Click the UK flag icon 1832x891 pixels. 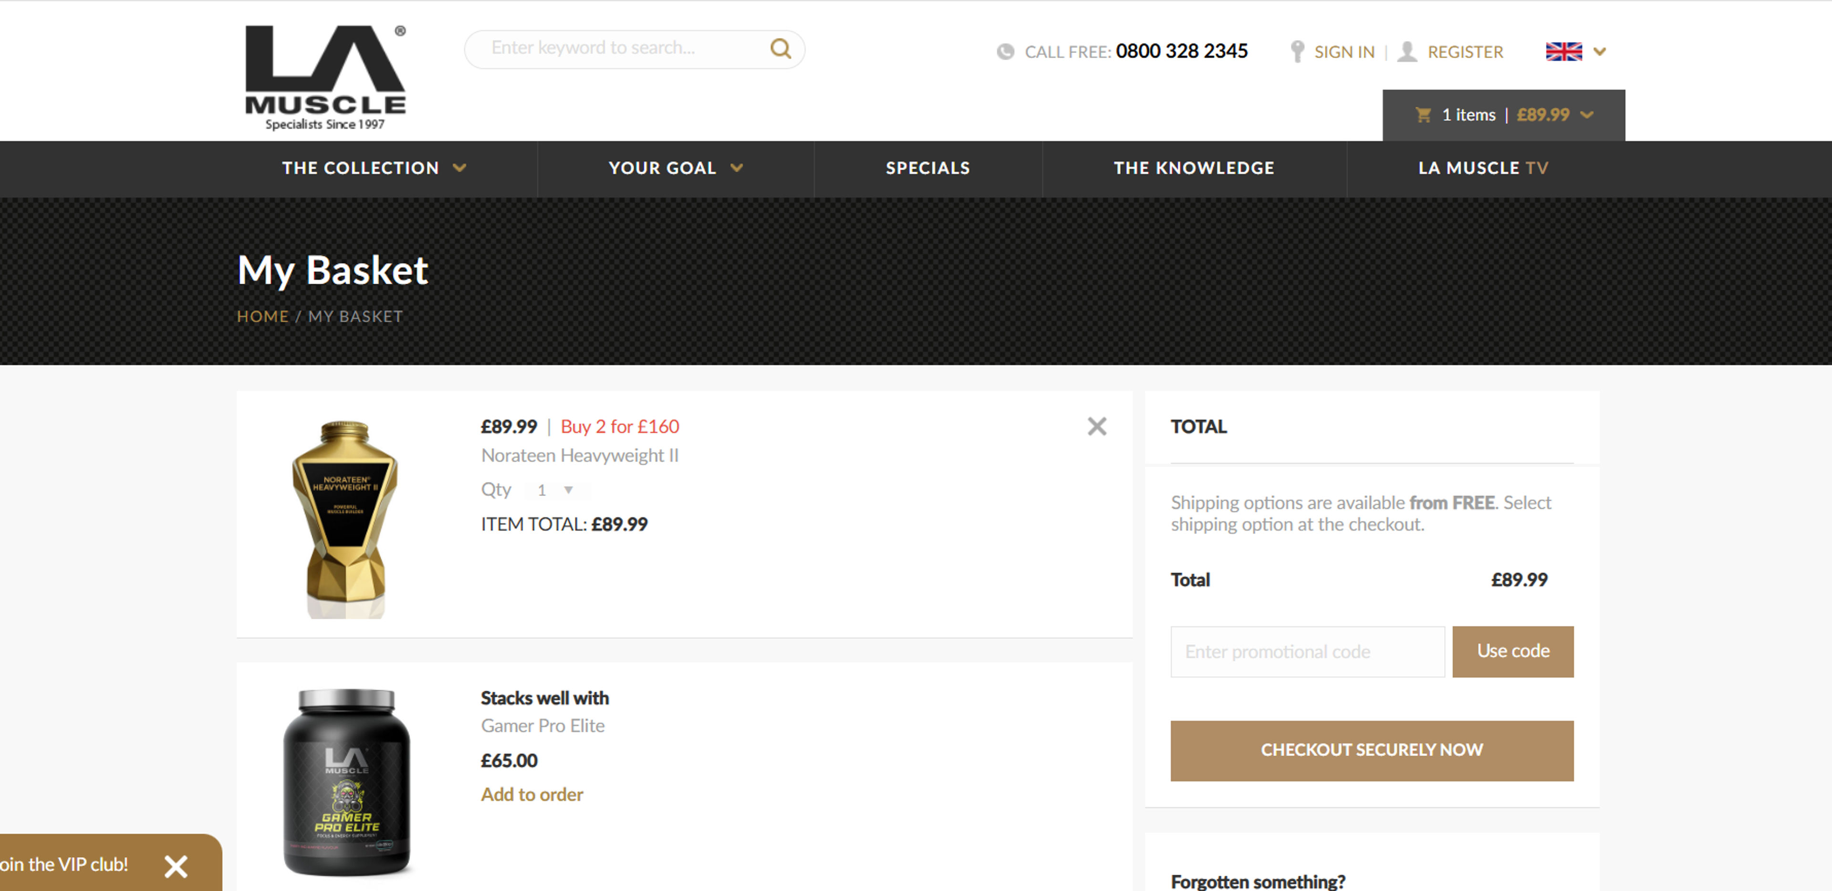click(x=1563, y=51)
